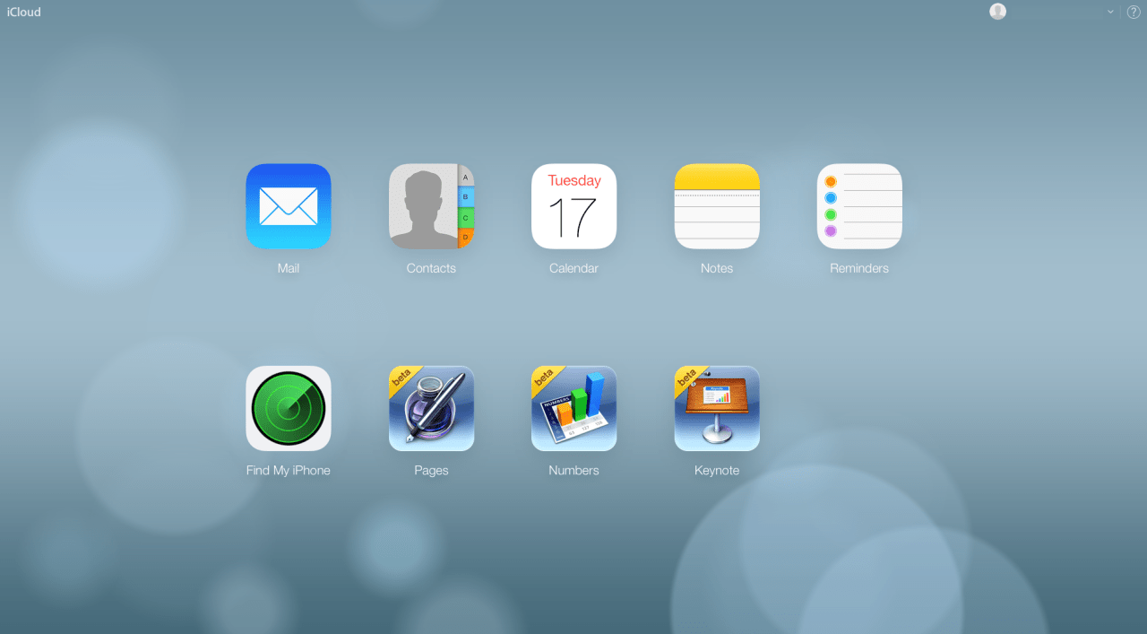Select the "Keynote" text label

[x=717, y=470]
